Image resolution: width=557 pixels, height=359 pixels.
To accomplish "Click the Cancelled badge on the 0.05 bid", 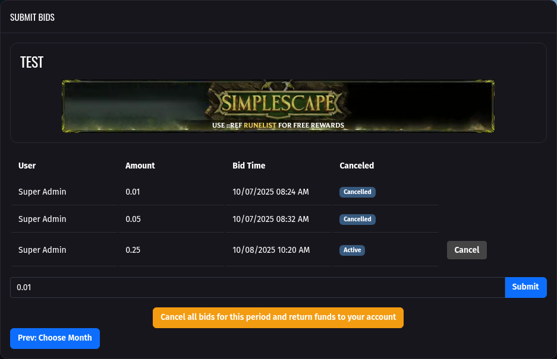I will 357,219.
